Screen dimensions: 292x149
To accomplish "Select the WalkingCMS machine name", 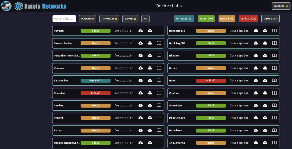I will click(x=177, y=43).
